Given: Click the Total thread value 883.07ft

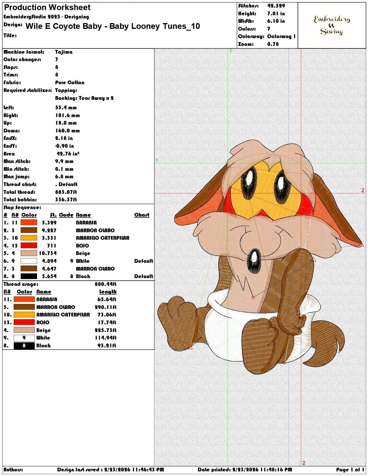Looking at the screenshot, I should coord(66,192).
